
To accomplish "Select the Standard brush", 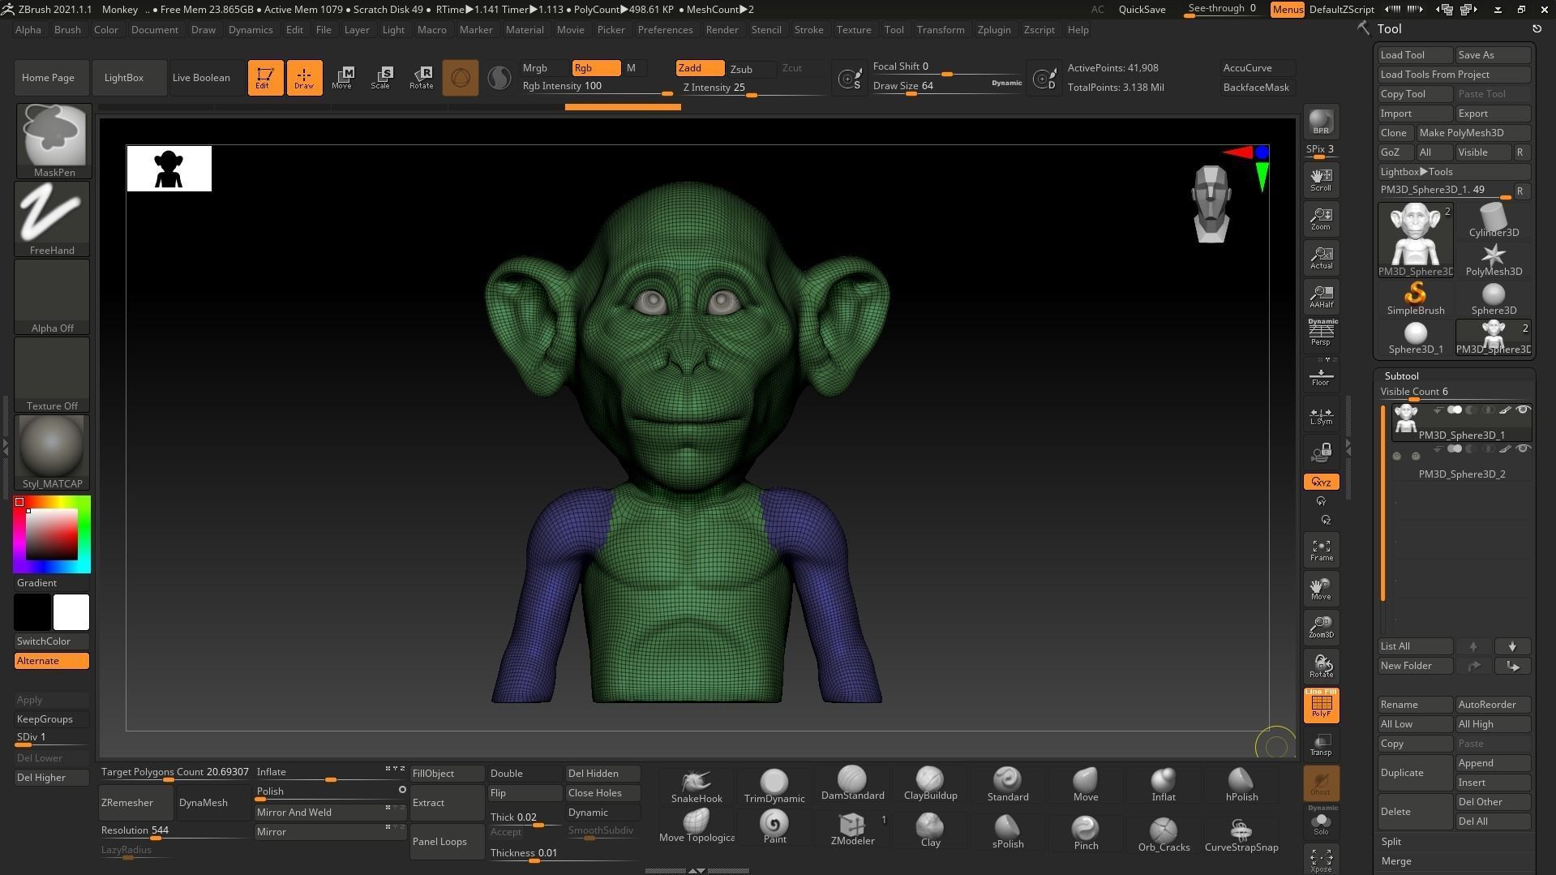I will pyautogui.click(x=1008, y=785).
